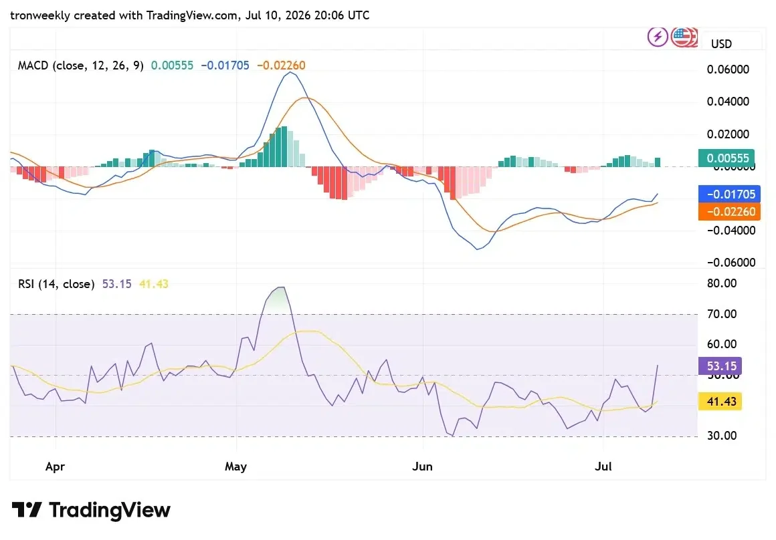Click the 0.02000 MACD axis label
The image size is (776, 540).
[x=728, y=134]
